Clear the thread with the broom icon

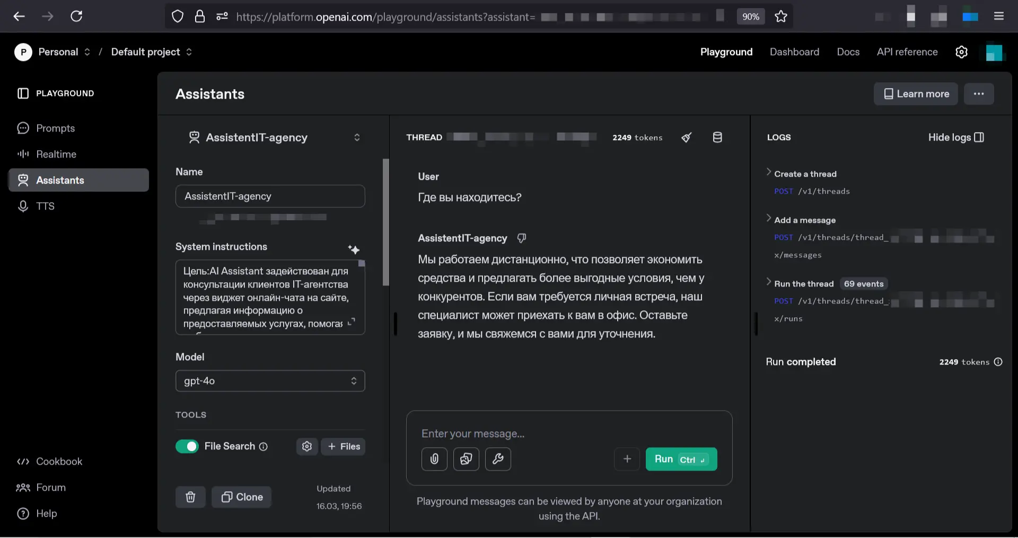tap(687, 137)
